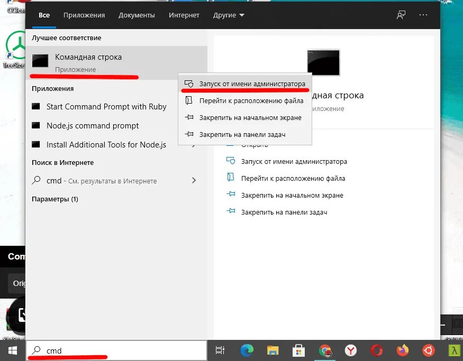Open the feedback icon in search header

click(x=401, y=15)
